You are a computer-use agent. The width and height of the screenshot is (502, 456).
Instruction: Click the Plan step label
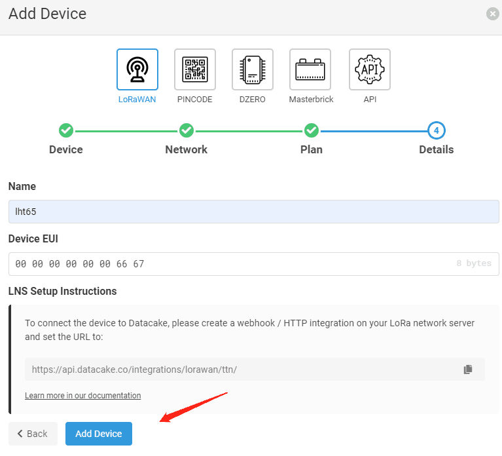[x=311, y=149]
